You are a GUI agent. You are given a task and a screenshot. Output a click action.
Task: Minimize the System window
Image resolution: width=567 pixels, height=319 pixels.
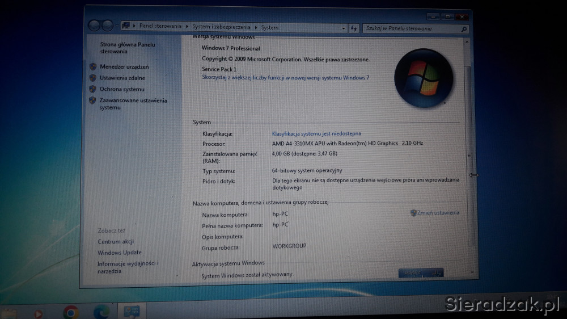click(x=433, y=16)
